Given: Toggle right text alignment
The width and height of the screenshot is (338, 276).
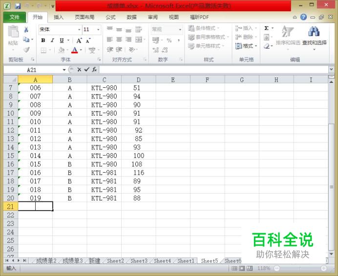Looking at the screenshot, I should click(128, 39).
